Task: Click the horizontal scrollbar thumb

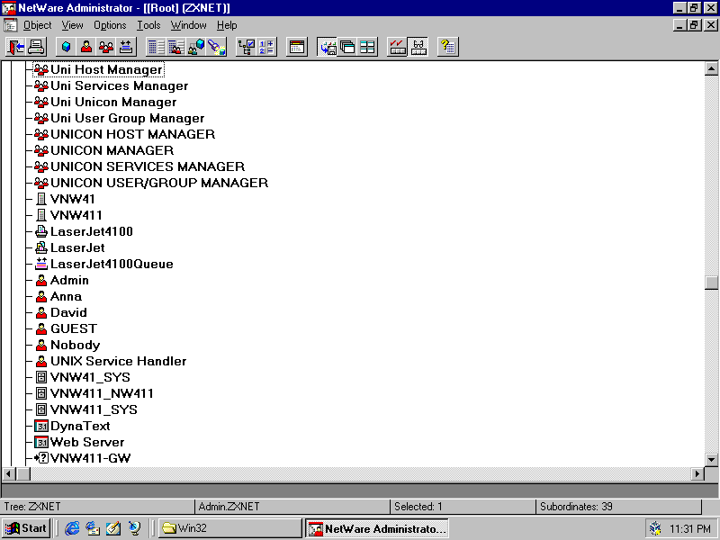Action: pos(23,473)
